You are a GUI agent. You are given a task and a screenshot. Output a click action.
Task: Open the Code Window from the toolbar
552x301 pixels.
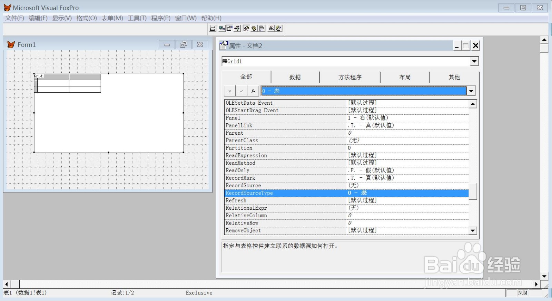click(237, 28)
